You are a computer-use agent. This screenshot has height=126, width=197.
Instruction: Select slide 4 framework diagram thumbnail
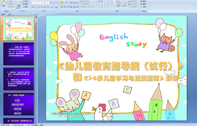click(19, 104)
